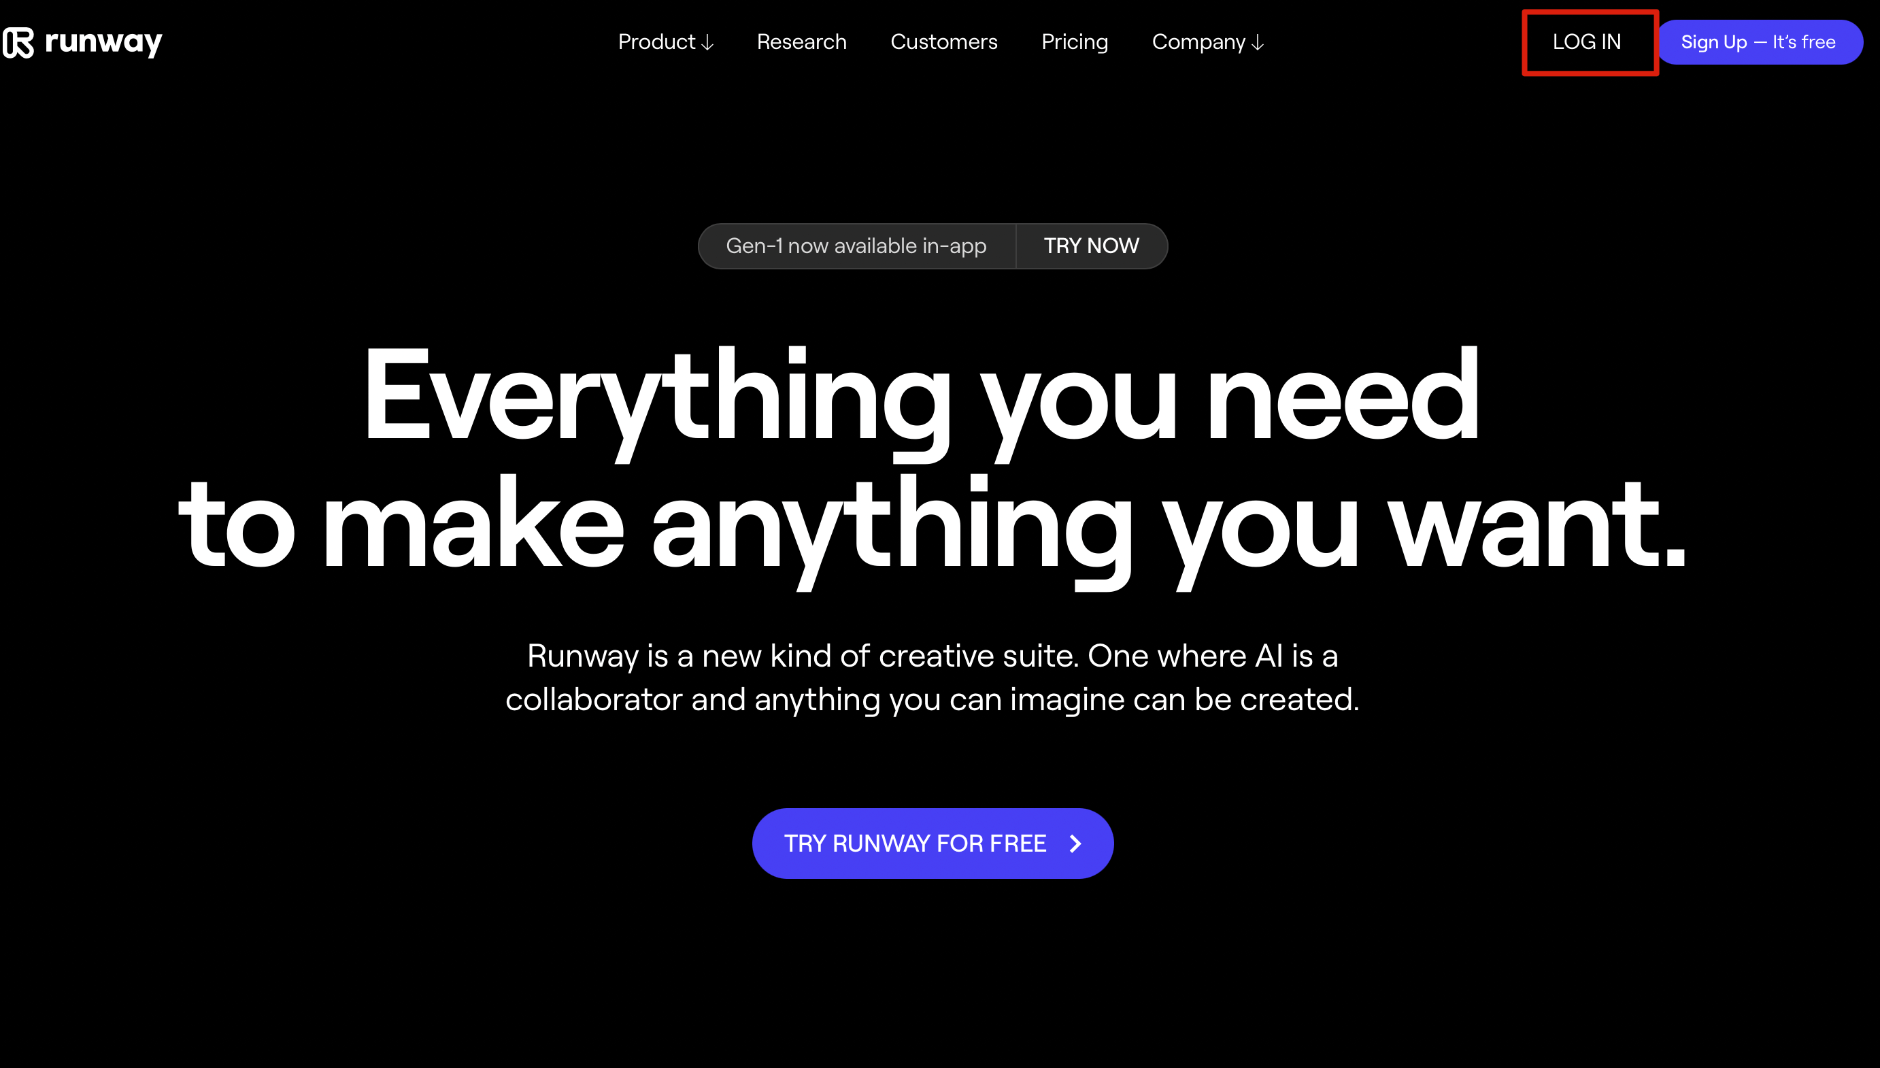The width and height of the screenshot is (1880, 1068).
Task: Click the LOG IN button
Action: pos(1587,41)
